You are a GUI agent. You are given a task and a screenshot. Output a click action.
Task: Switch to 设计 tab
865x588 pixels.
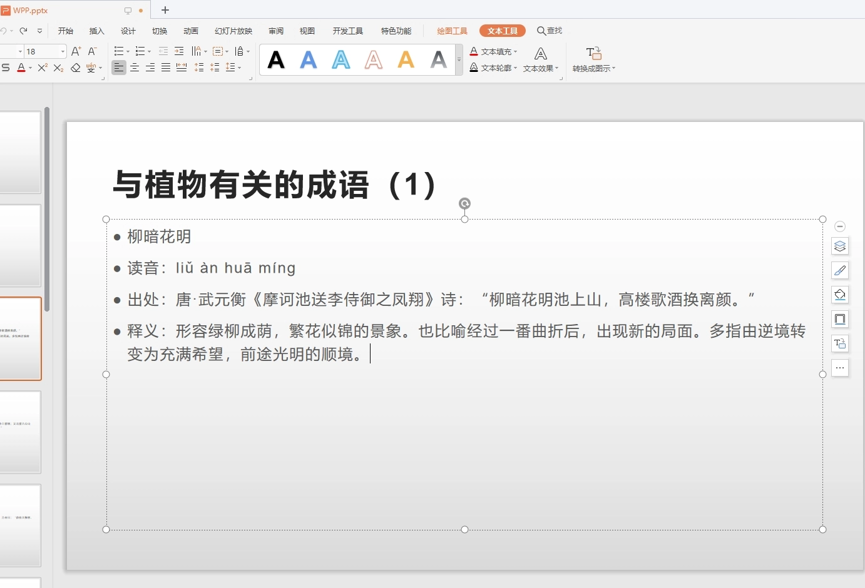(128, 31)
